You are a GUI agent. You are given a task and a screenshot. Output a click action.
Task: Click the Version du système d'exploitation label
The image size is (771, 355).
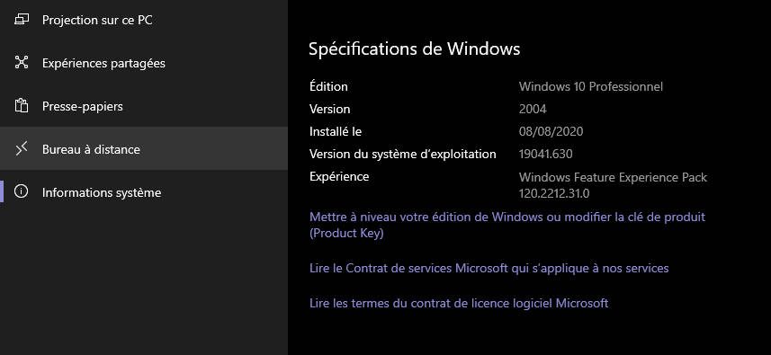[x=403, y=155]
